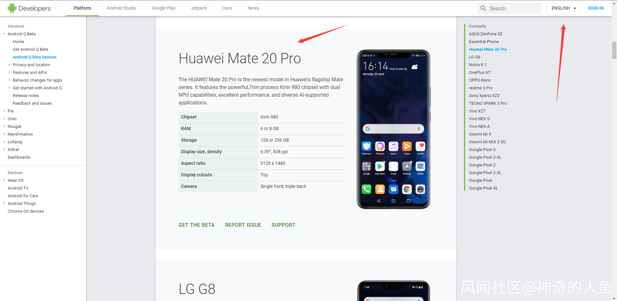This screenshot has width=617, height=301.
Task: Switch to the Android Studio tab
Action: click(121, 8)
